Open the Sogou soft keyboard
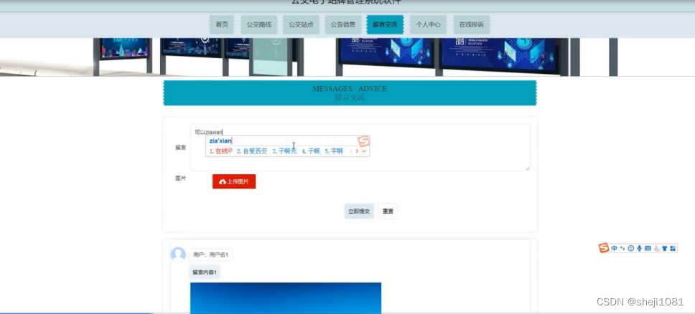The width and height of the screenshot is (695, 314). [648, 248]
